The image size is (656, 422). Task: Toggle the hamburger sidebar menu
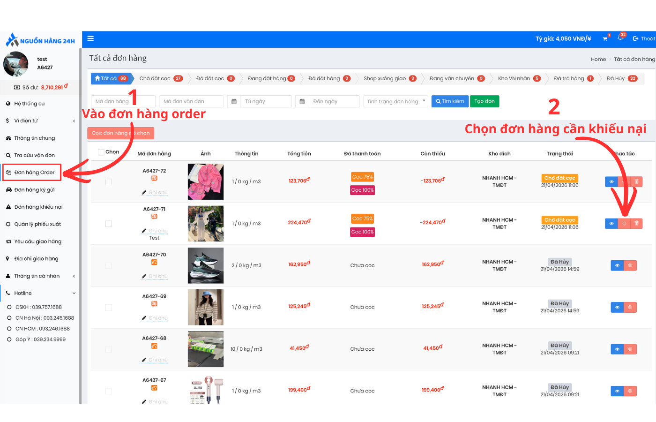90,39
